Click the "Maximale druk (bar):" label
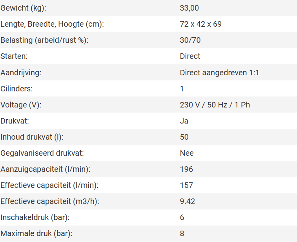The width and height of the screenshot is (297, 242). coord(36,233)
